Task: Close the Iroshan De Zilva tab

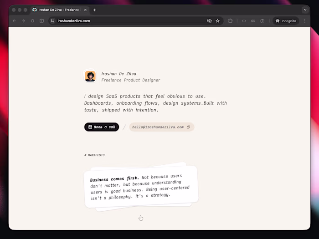Action: pos(86,10)
